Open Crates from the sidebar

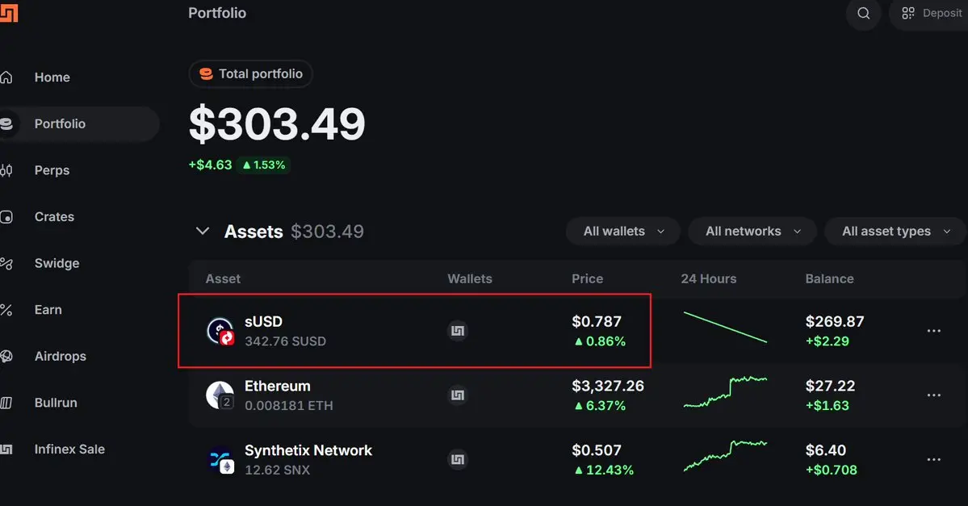click(x=54, y=216)
